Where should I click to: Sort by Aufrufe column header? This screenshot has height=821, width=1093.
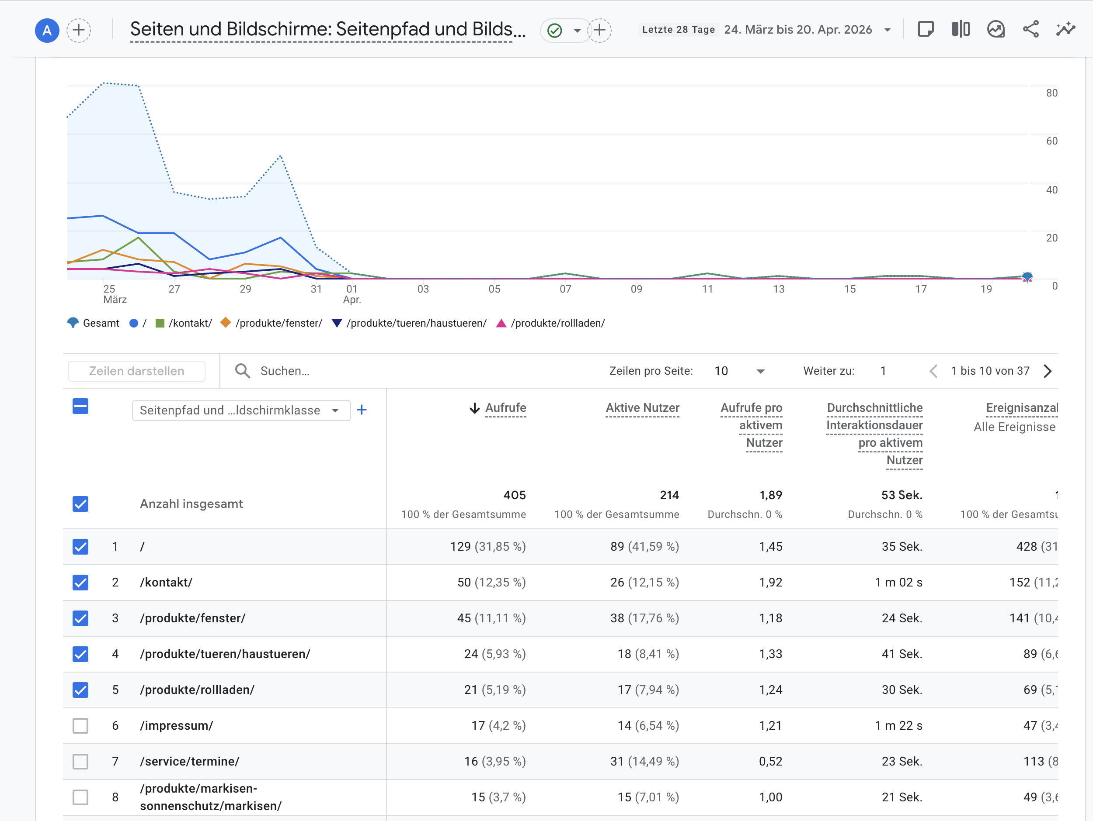(505, 408)
